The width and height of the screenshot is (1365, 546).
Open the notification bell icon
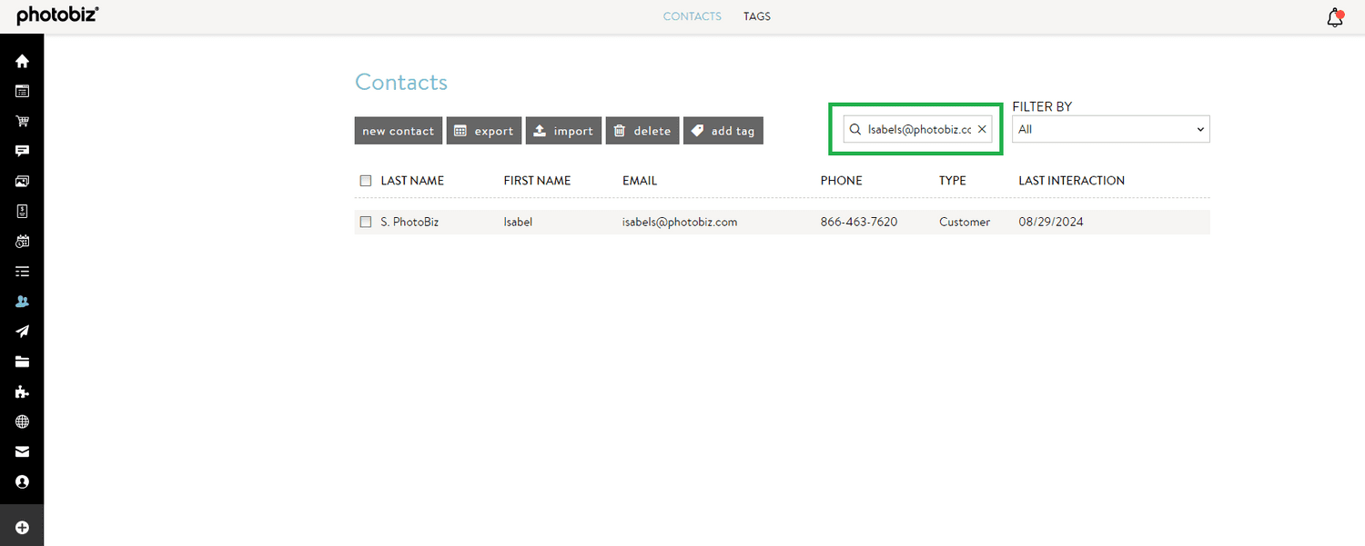coord(1334,16)
